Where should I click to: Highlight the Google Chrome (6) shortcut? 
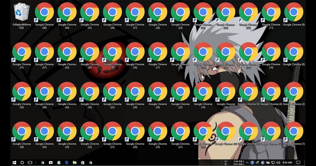click(248, 94)
